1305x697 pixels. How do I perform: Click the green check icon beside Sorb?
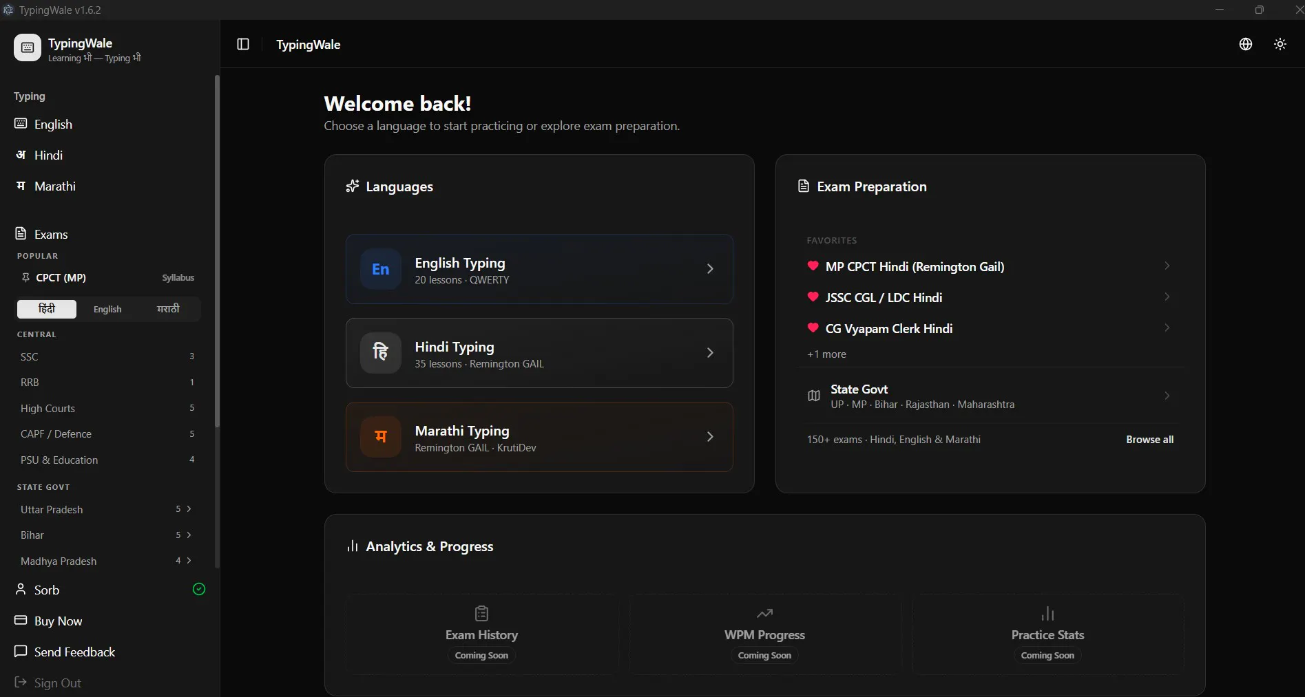point(199,589)
